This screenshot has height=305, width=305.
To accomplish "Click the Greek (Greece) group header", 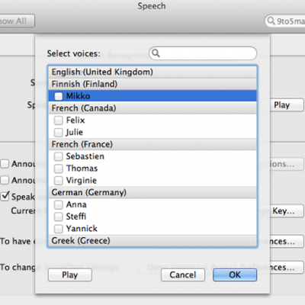I will pos(152,241).
